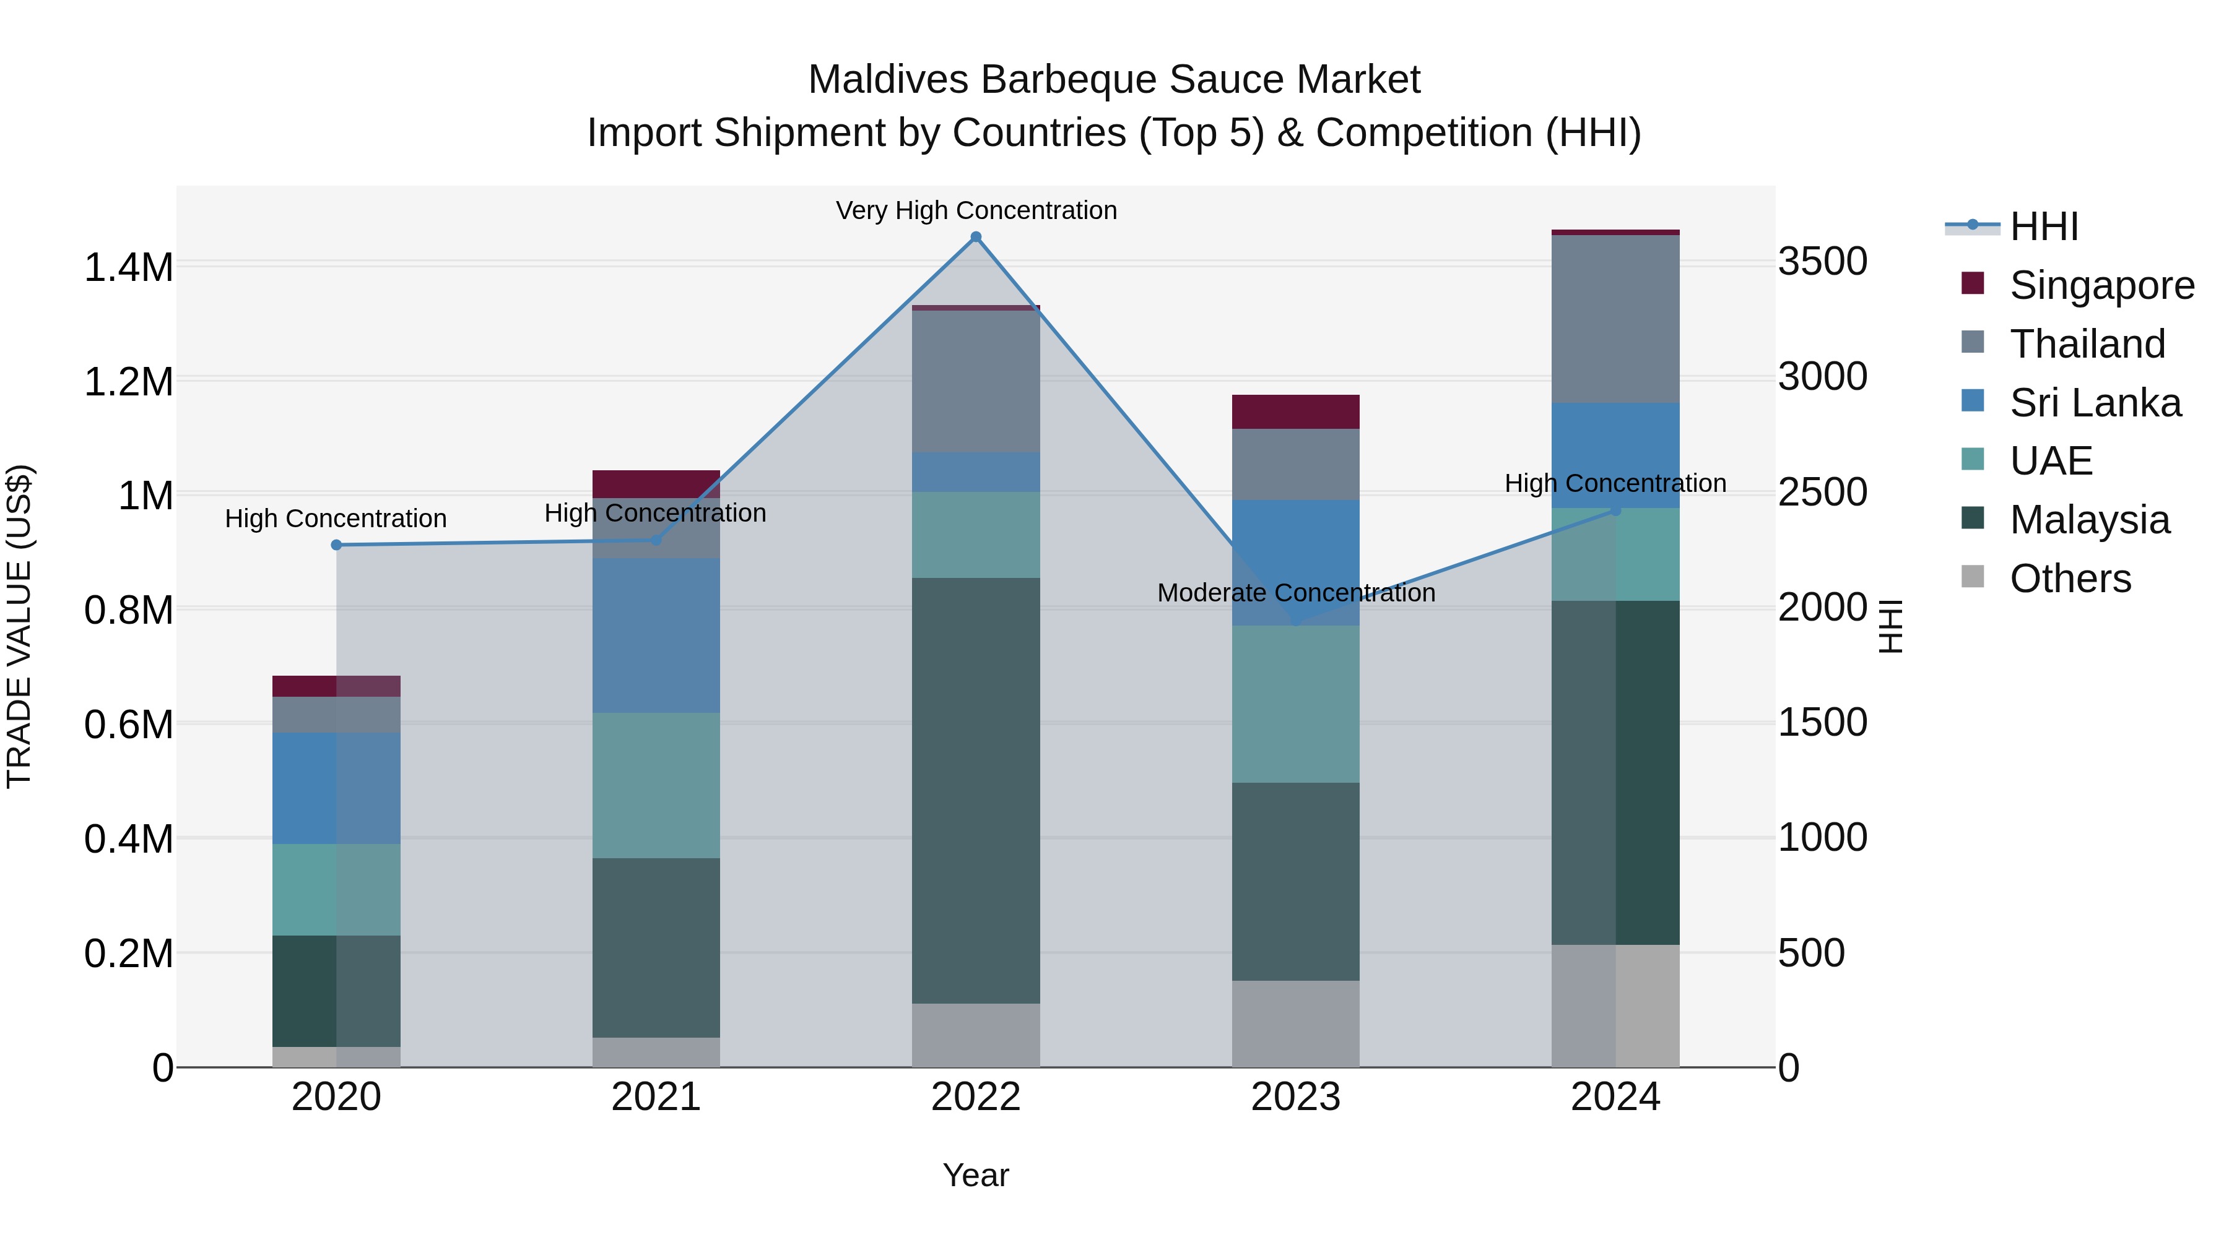Viewport: 2229px width, 1253px height.
Task: Click the Thailand color swatch in legend
Action: (x=1973, y=342)
